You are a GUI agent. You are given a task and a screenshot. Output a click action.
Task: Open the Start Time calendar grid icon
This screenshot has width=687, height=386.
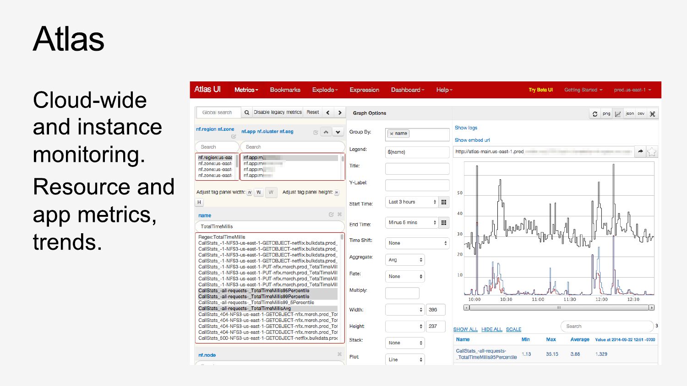[443, 202]
